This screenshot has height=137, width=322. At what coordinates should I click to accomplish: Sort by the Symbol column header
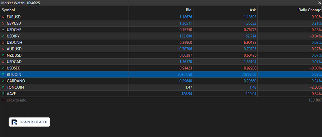coord(64,10)
